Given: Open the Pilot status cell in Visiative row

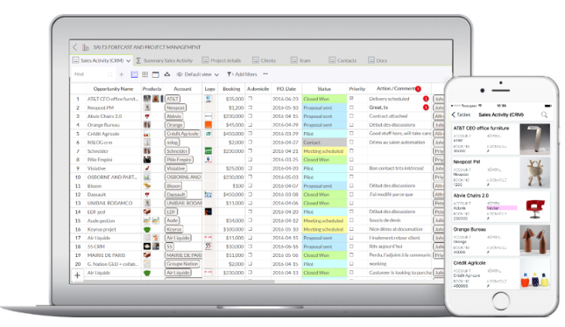Looking at the screenshot, I should click(324, 169).
